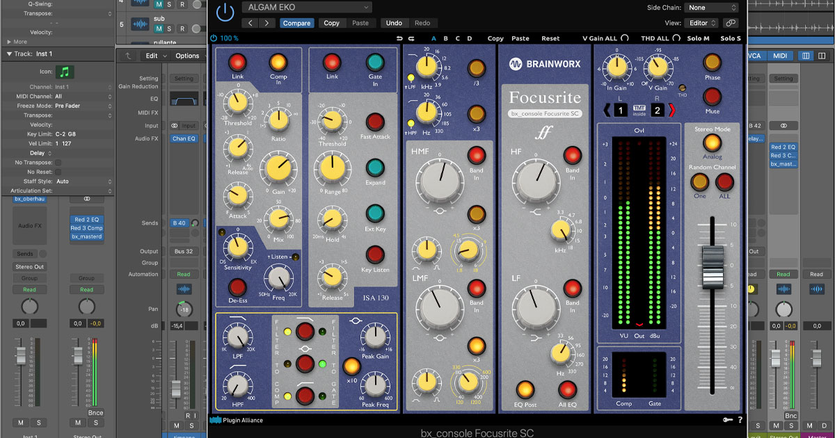Image resolution: width=835 pixels, height=438 pixels.
Task: Toggle the THD ALL reset icon
Action: click(677, 38)
